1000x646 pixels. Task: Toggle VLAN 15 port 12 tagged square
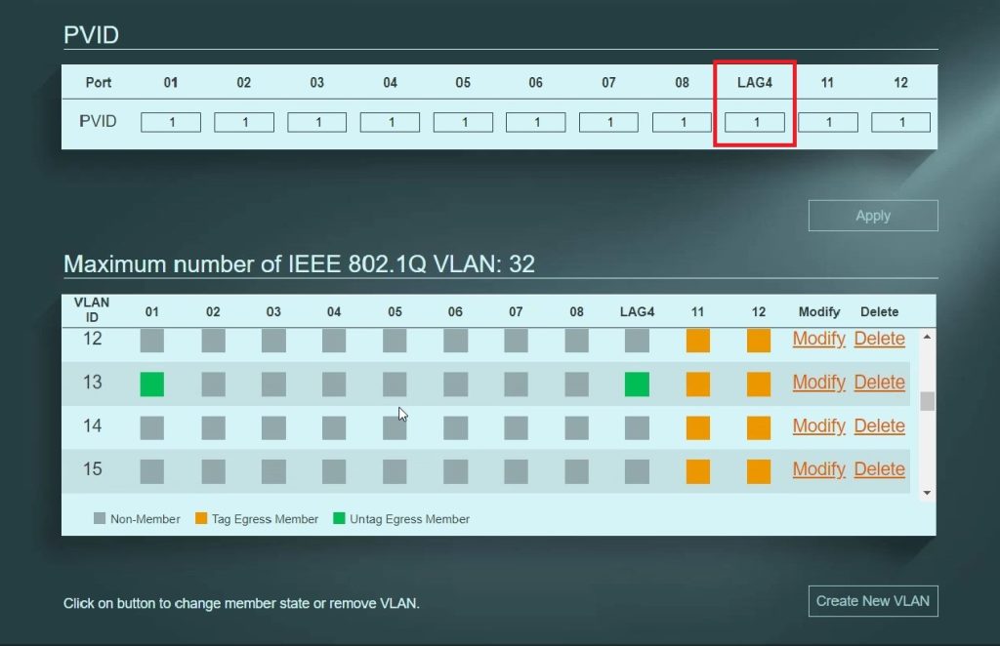tap(758, 471)
